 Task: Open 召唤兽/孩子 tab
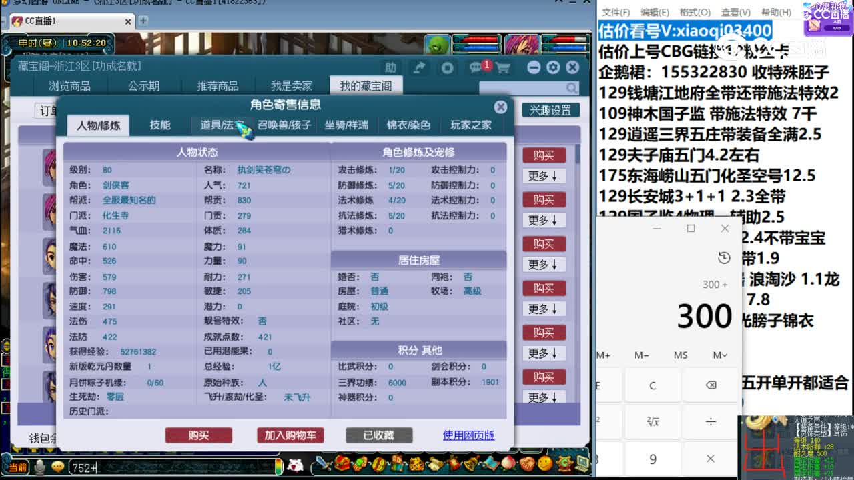[284, 125]
